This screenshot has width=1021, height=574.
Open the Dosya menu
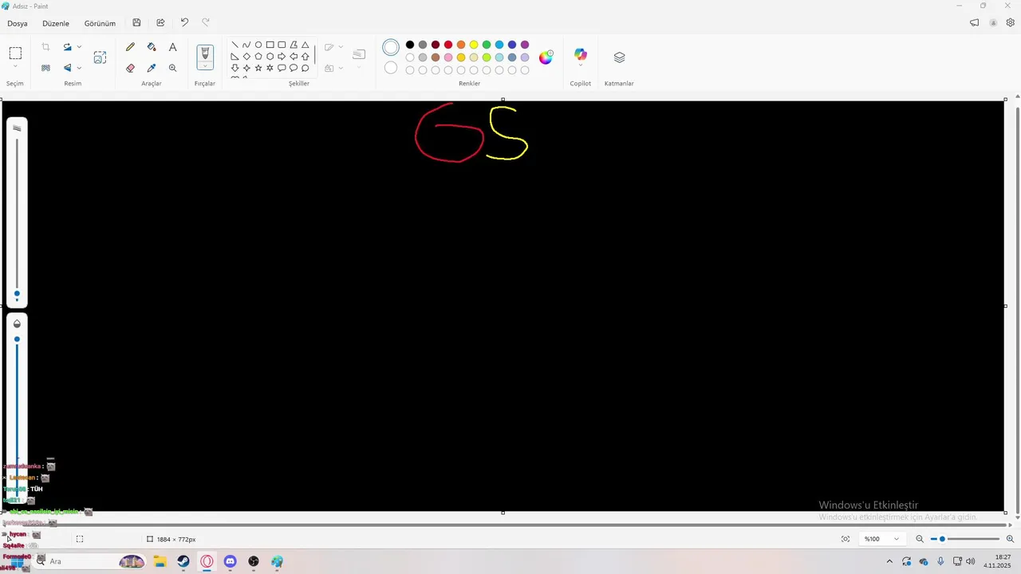[x=18, y=23]
